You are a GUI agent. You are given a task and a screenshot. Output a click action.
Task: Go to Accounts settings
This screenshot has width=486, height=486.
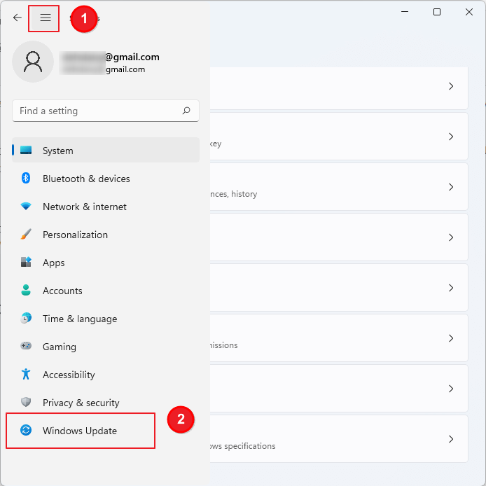pos(62,291)
